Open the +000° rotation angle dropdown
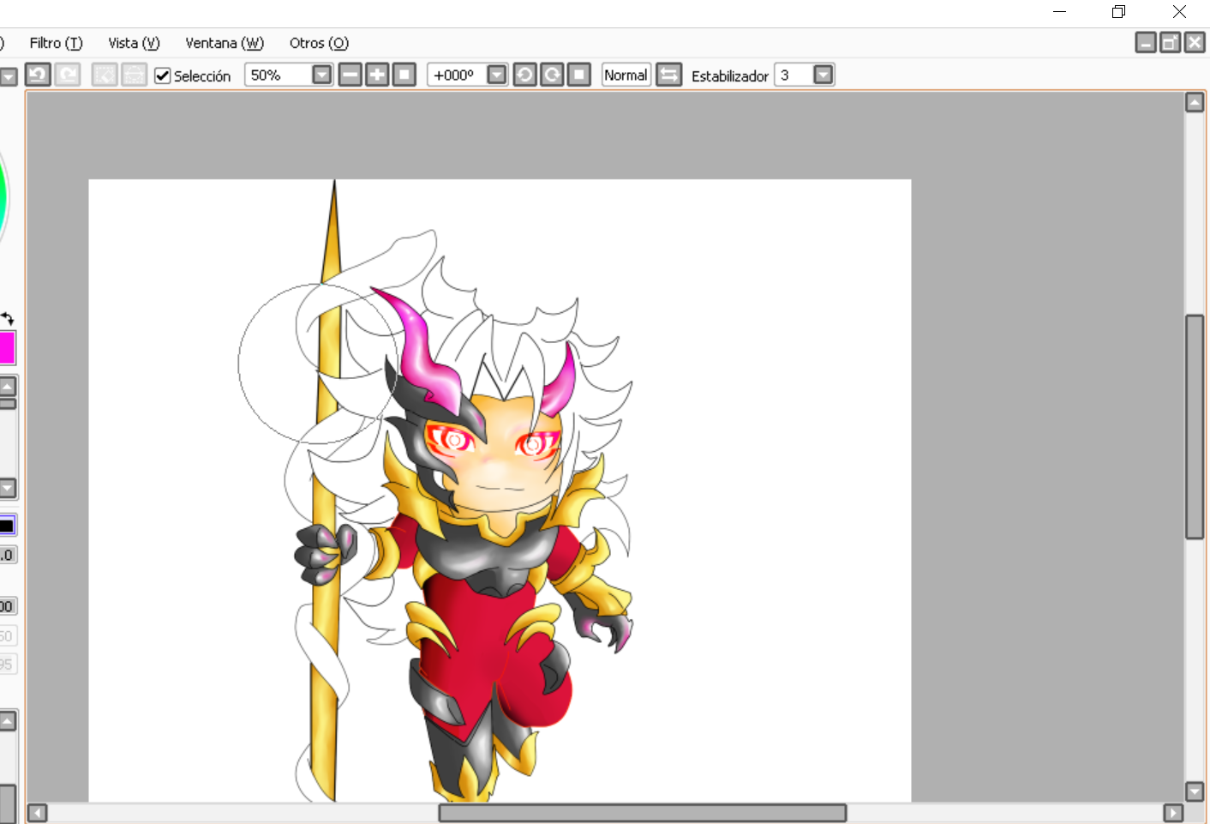The image size is (1210, 824). [497, 75]
